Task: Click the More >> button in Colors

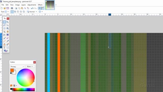Action: (30, 66)
